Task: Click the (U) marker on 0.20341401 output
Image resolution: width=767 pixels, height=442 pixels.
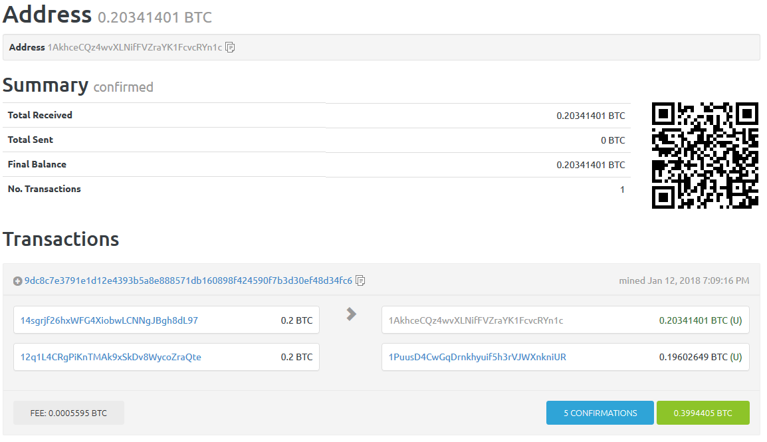Action: 736,321
